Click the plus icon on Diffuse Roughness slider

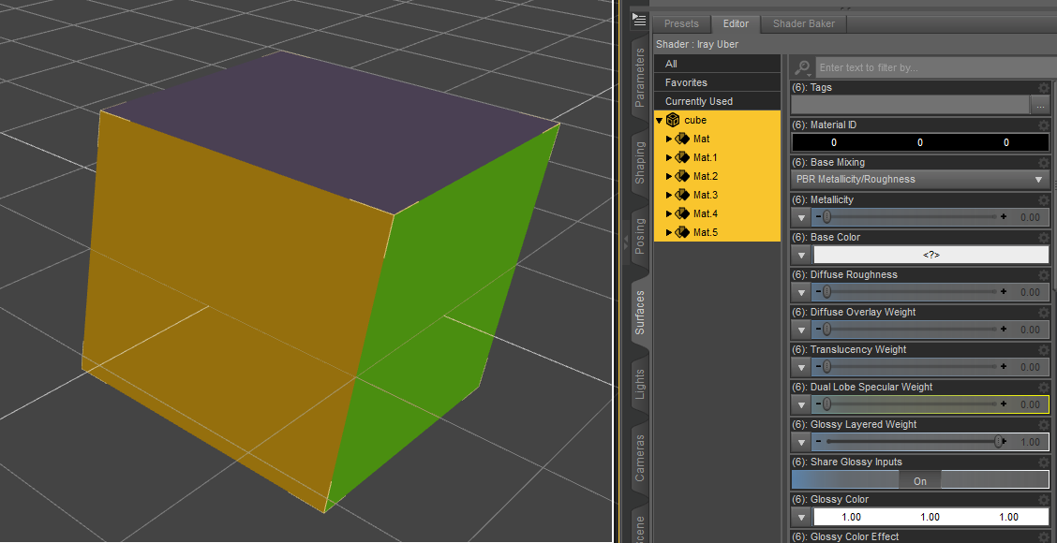point(1004,292)
